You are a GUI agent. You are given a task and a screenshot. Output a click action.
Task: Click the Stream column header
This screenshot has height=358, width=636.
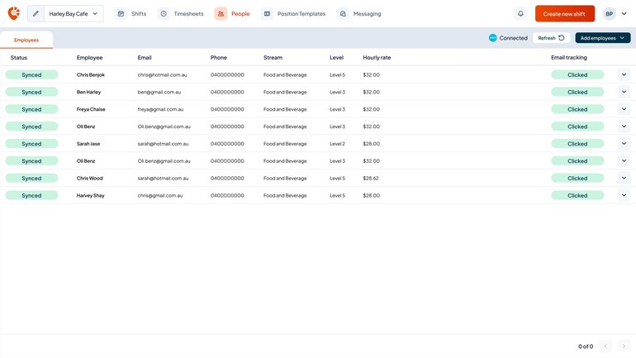point(273,58)
